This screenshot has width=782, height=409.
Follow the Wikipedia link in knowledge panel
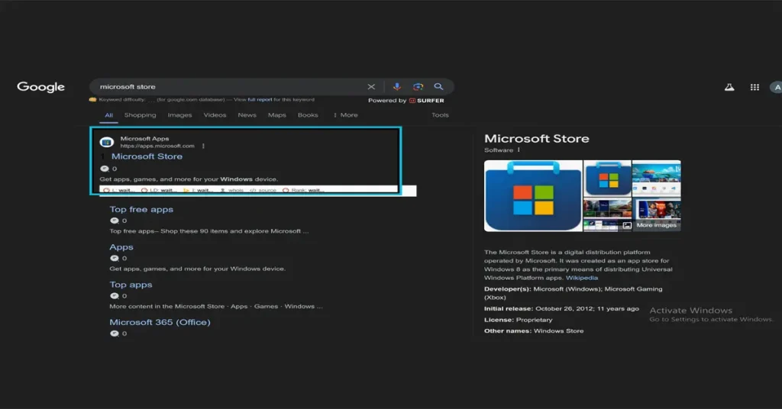pyautogui.click(x=582, y=278)
